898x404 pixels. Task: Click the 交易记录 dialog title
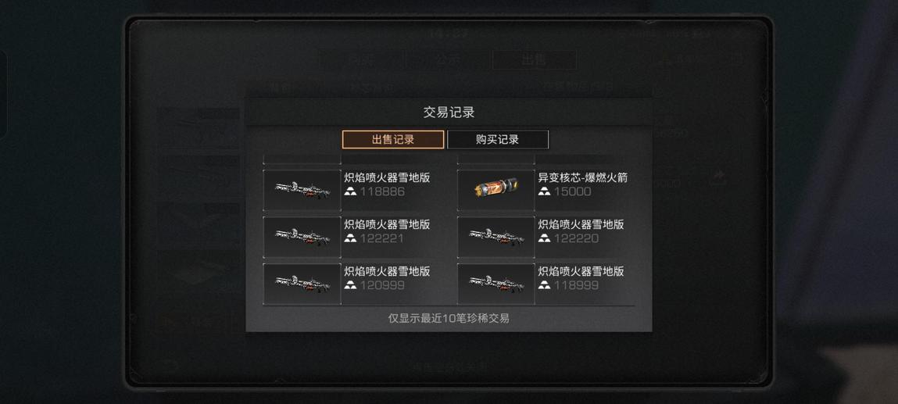pyautogui.click(x=449, y=113)
